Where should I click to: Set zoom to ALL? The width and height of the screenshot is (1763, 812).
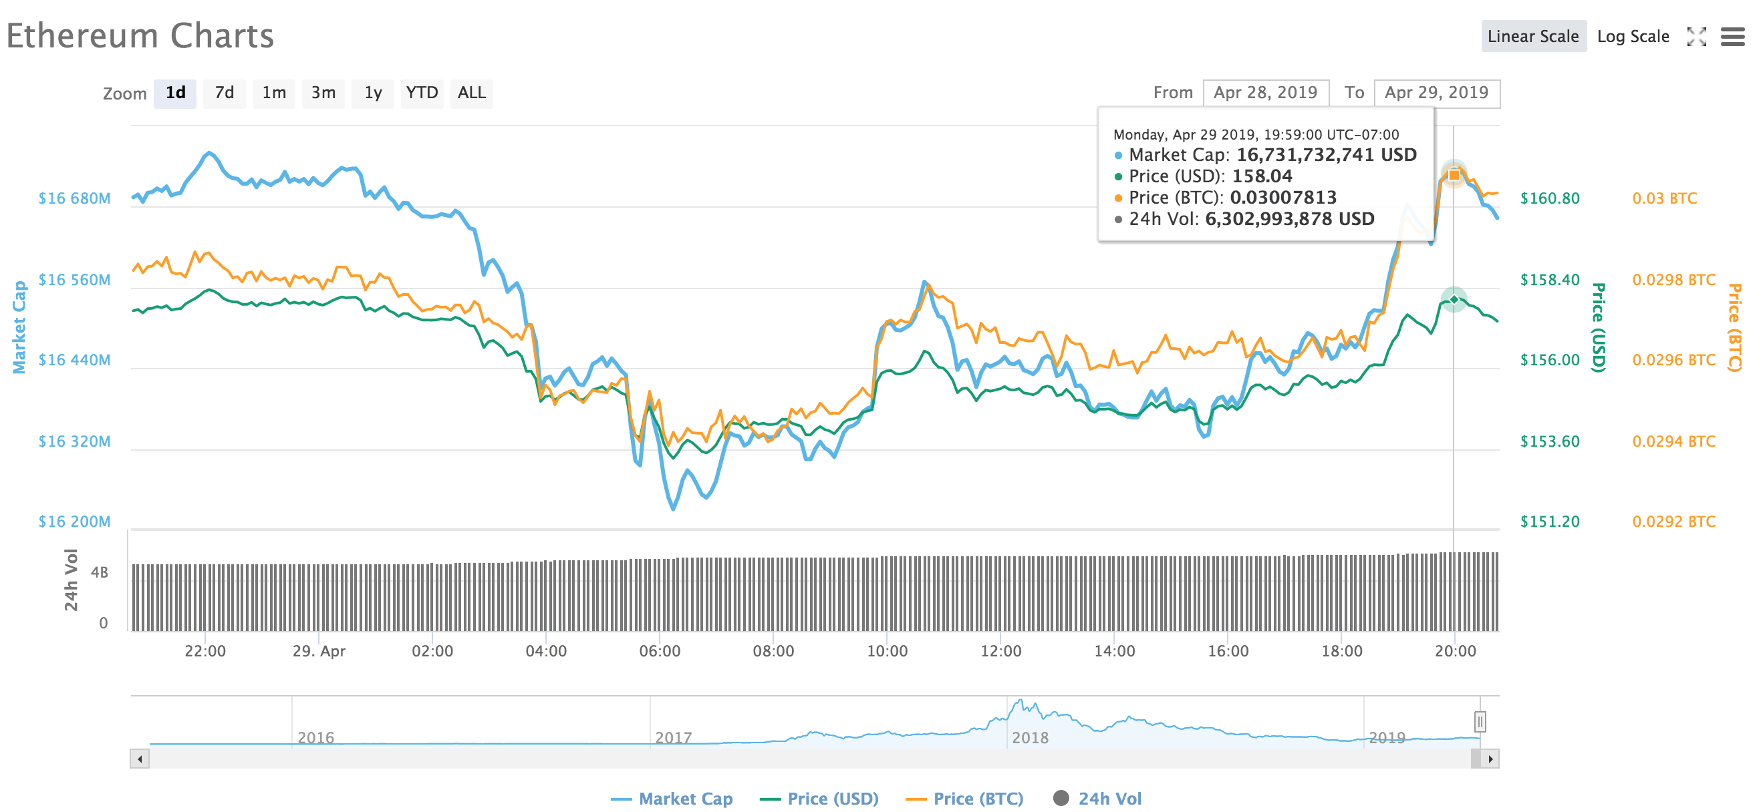pyautogui.click(x=472, y=93)
